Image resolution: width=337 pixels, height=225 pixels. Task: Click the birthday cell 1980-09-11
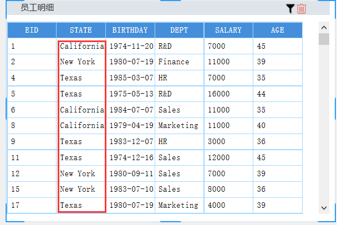130,173
